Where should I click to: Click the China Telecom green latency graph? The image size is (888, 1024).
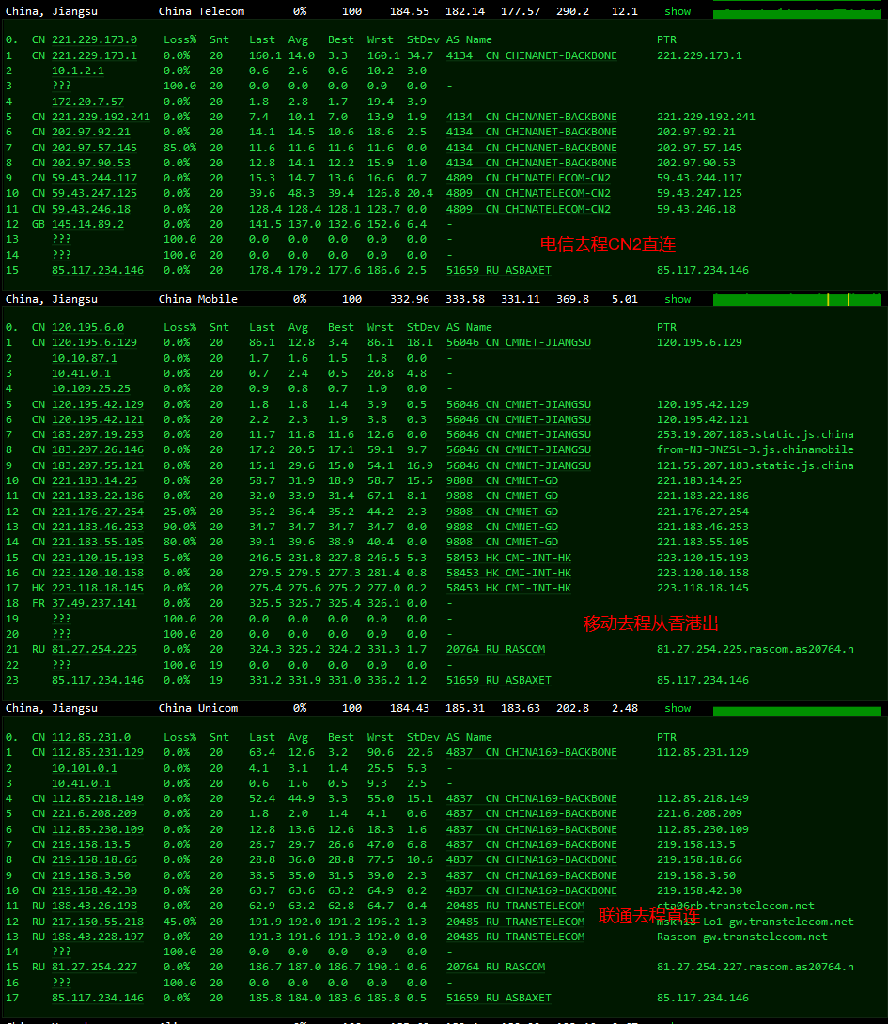click(x=797, y=13)
